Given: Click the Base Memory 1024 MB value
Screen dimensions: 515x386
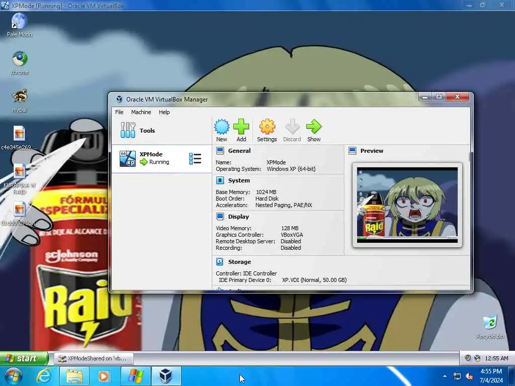Looking at the screenshot, I should pyautogui.click(x=266, y=191).
